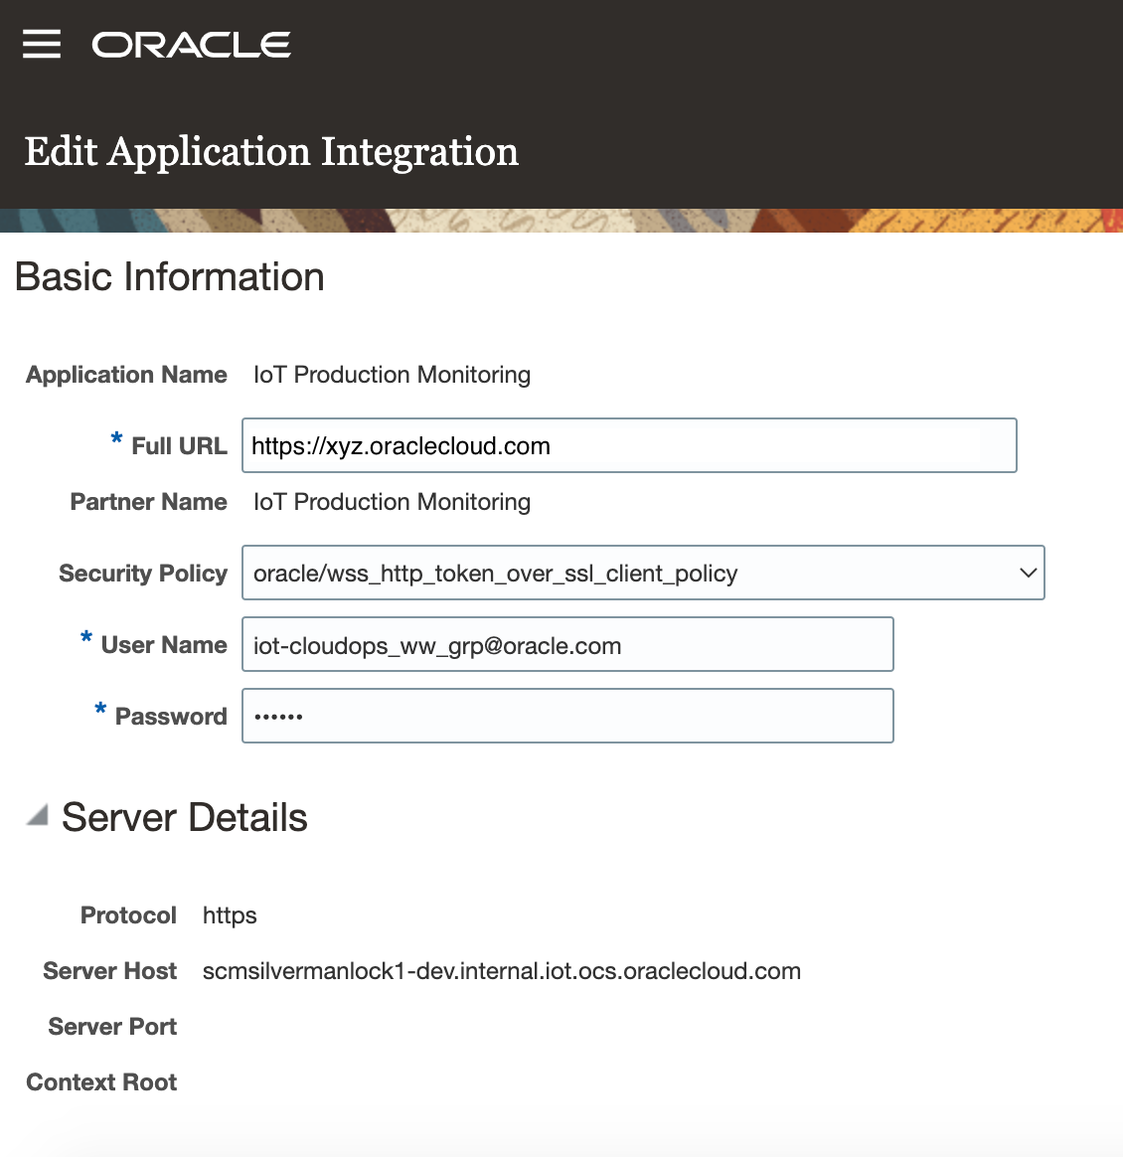Image resolution: width=1123 pixels, height=1157 pixels.
Task: Click the Context Root label
Action: coord(101,1082)
